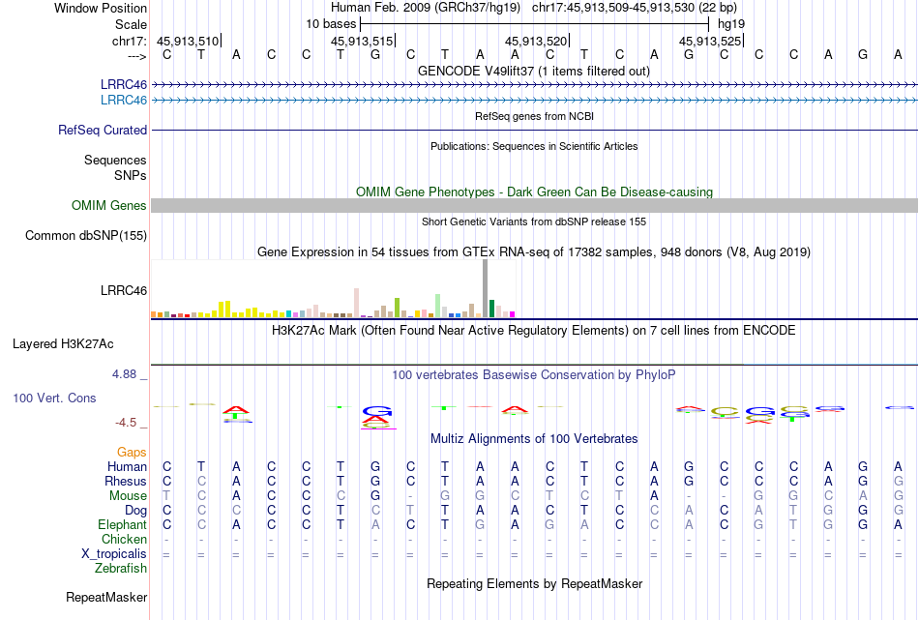919x620 pixels.
Task: Click the OMIM Genes track label
Action: 109,206
